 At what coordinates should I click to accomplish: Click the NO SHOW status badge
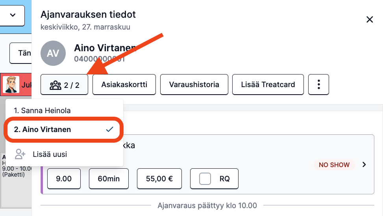point(334,165)
